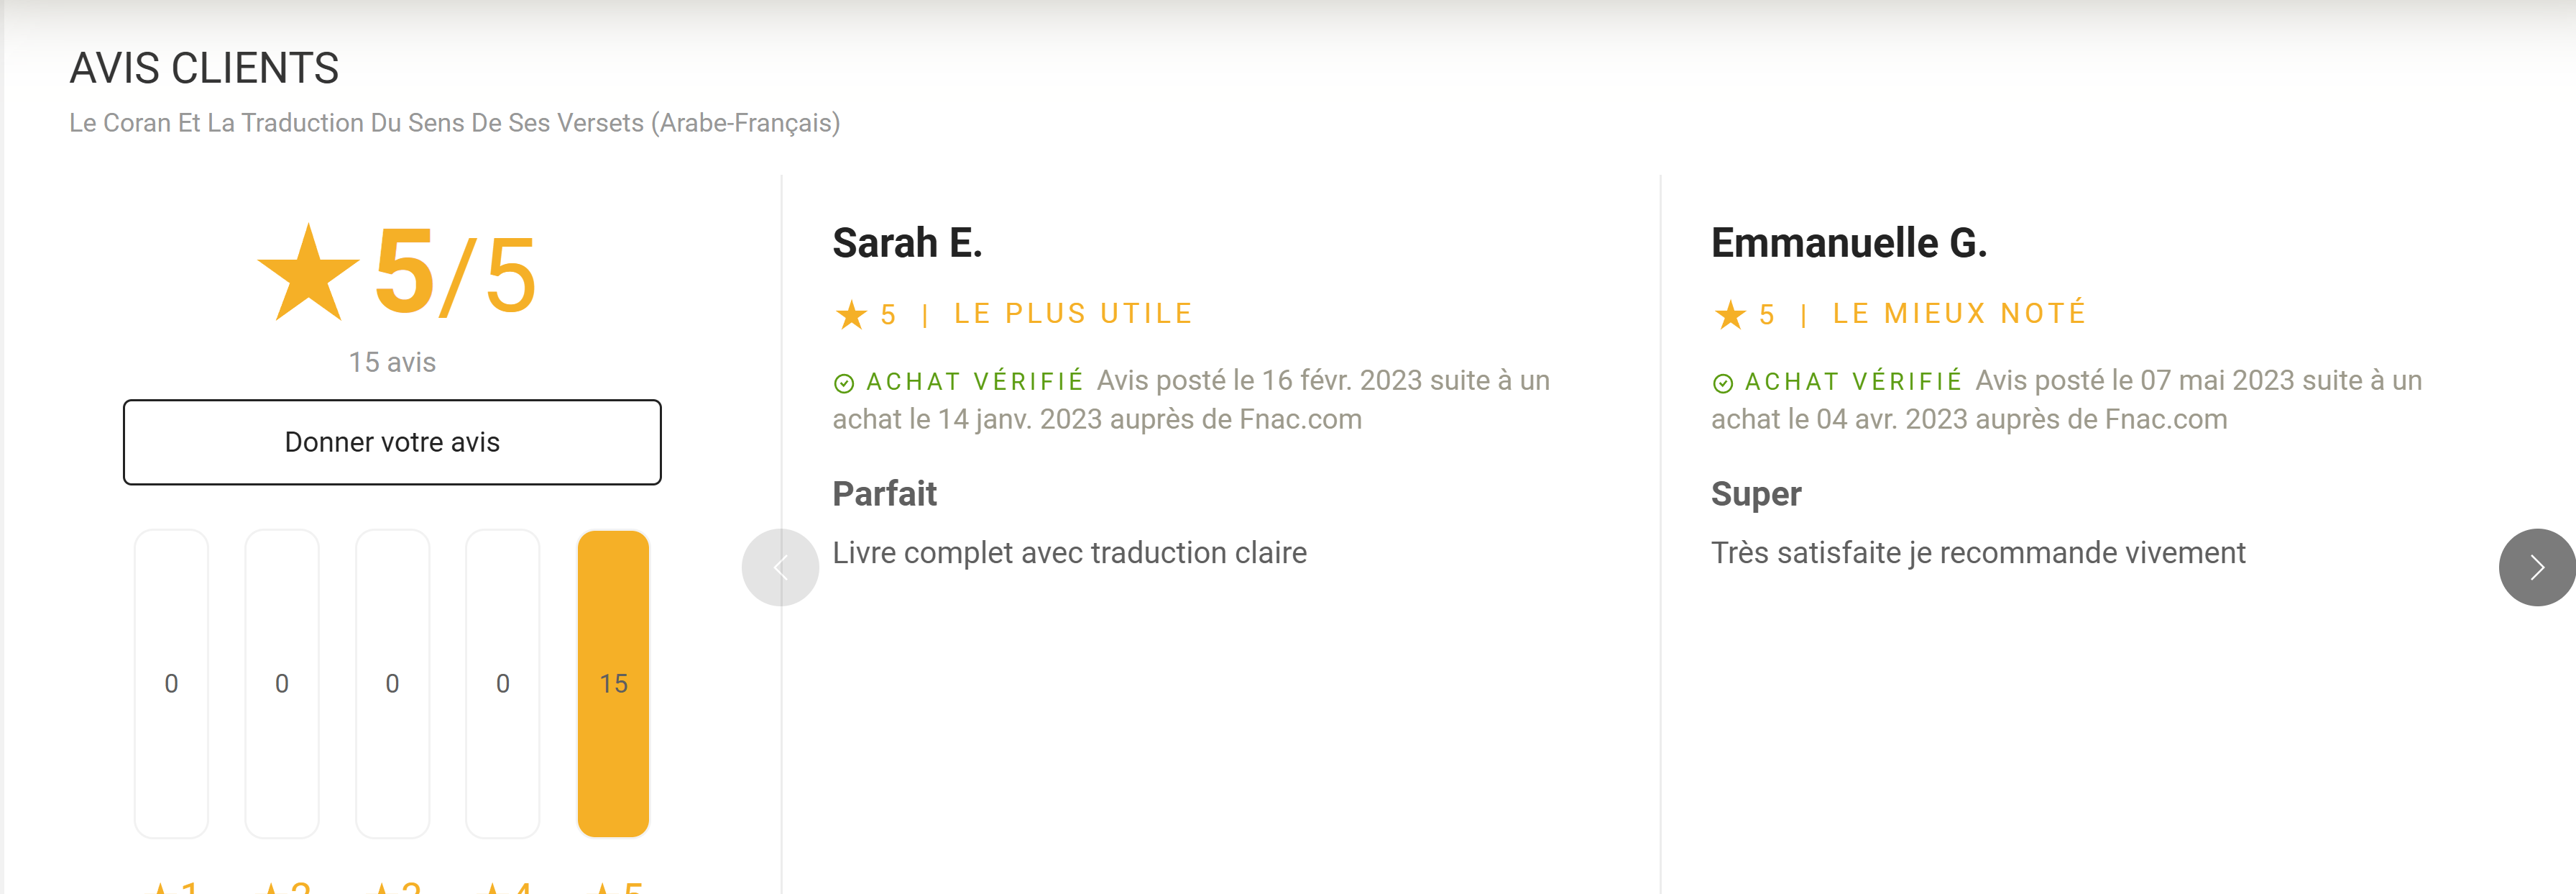Click the 15 avis count text
The image size is (2576, 894).
392,362
